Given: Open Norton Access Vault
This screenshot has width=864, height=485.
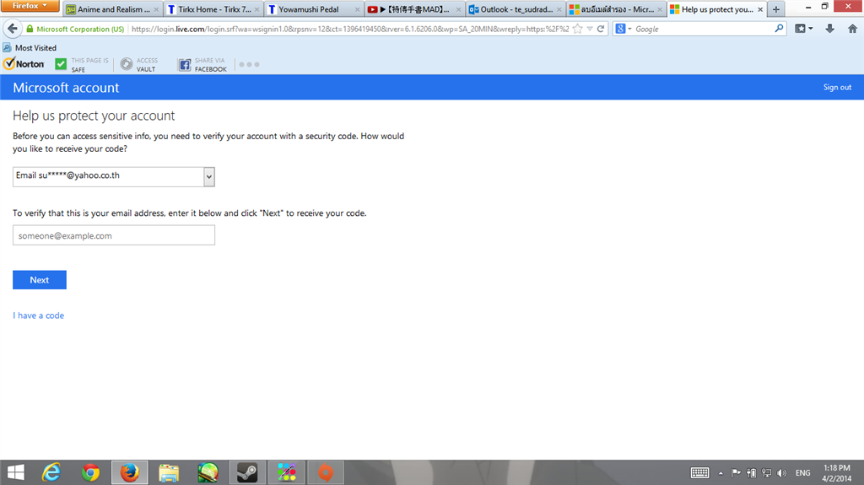Looking at the screenshot, I should [139, 64].
